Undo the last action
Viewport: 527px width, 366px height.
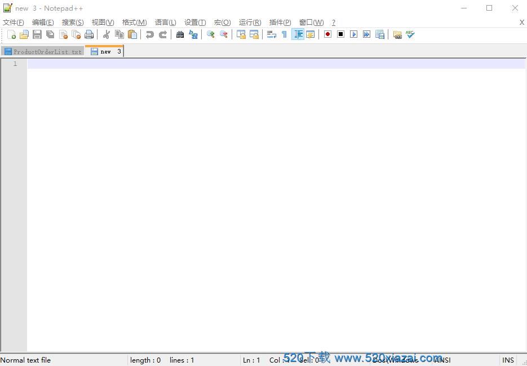tap(149, 34)
